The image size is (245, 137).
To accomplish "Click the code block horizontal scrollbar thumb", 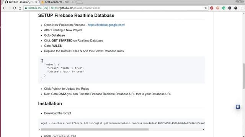I will [x=95, y=129].
